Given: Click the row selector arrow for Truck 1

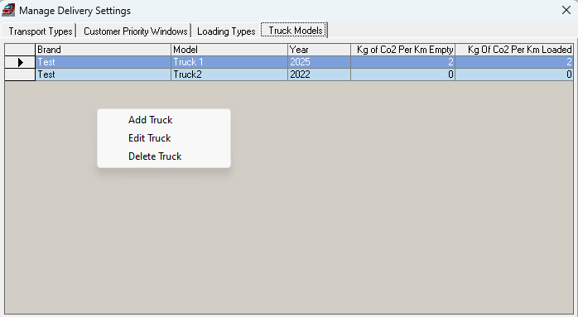Looking at the screenshot, I should [20, 62].
